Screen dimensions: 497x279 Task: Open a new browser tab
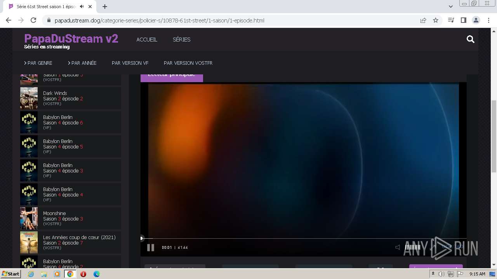pos(105,7)
